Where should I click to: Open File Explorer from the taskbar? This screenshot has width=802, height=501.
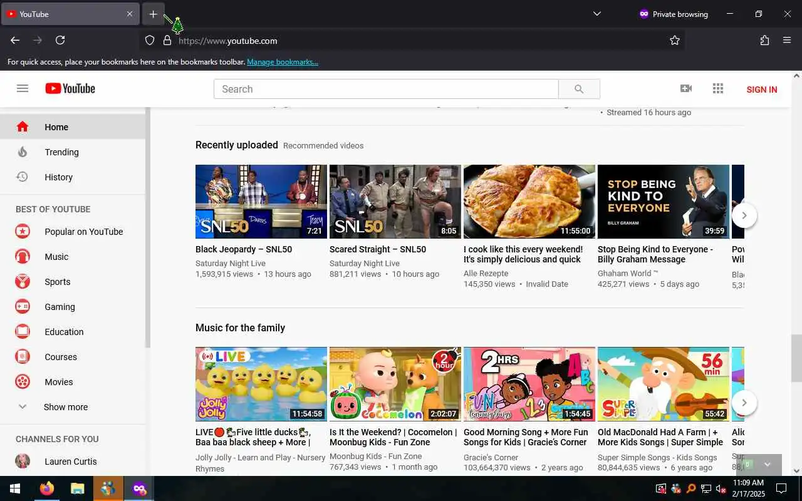pos(78,488)
